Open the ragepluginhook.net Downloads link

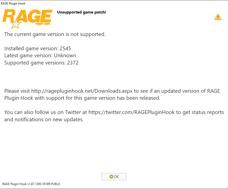82,91
